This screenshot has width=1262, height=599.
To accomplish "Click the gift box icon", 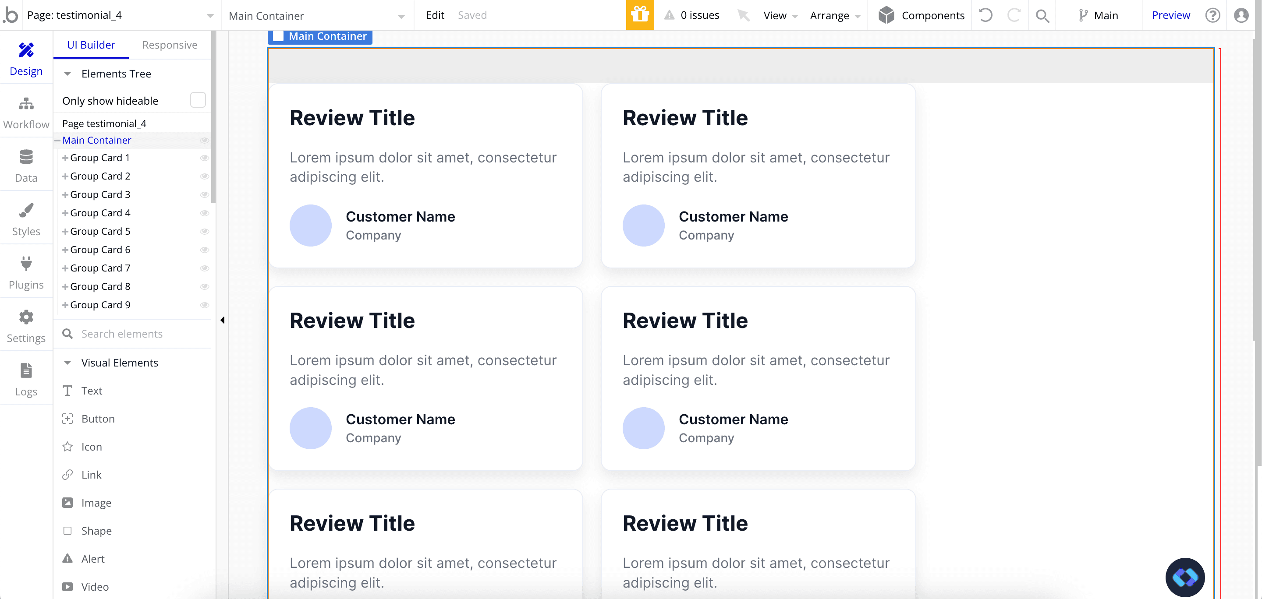I will point(640,15).
